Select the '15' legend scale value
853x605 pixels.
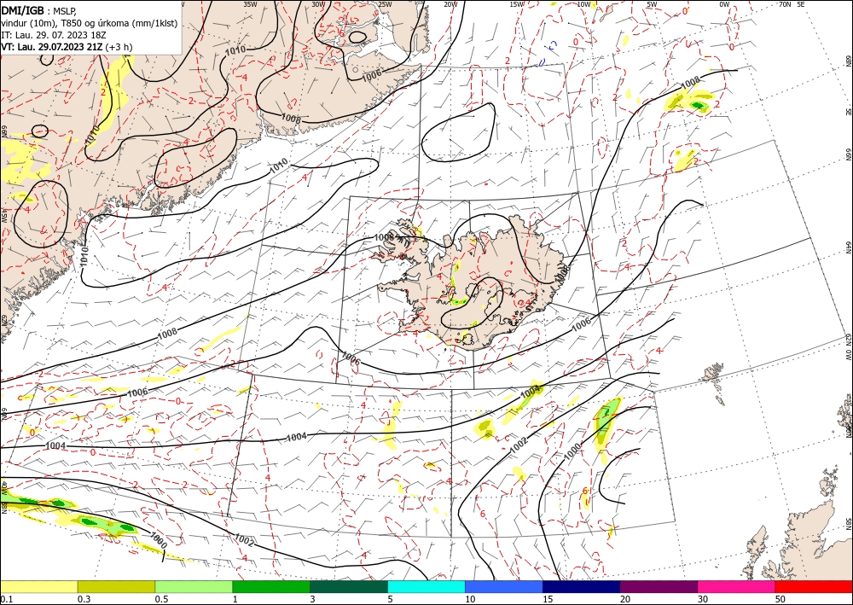[548, 599]
